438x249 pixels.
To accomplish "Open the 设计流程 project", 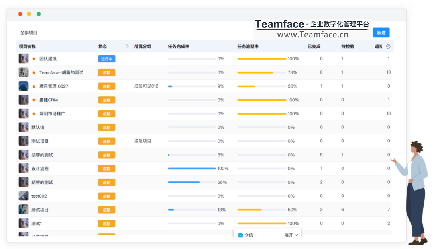I will coord(40,168).
